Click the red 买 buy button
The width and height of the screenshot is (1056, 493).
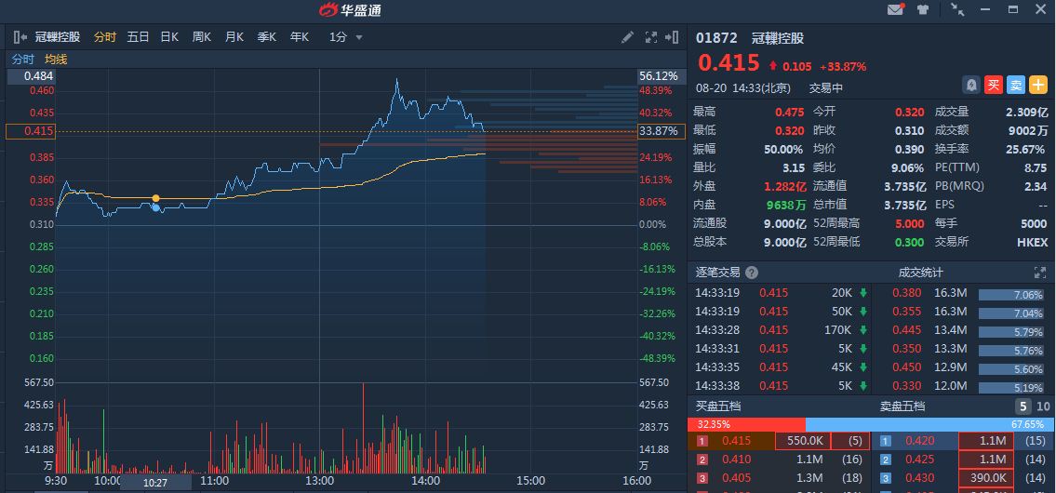[x=994, y=85]
